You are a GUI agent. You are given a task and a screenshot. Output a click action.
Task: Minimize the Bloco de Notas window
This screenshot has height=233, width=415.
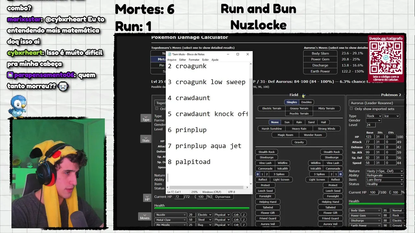pyautogui.click(x=228, y=54)
